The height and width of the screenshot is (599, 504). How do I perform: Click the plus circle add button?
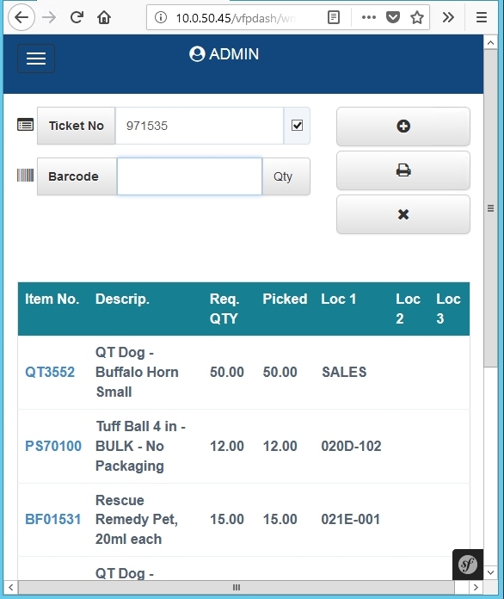coord(403,127)
